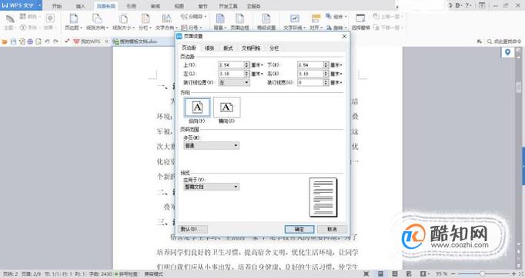This screenshot has height=278, width=525.
Task: Select portrait (纵向) orientation icon
Action: tap(197, 108)
